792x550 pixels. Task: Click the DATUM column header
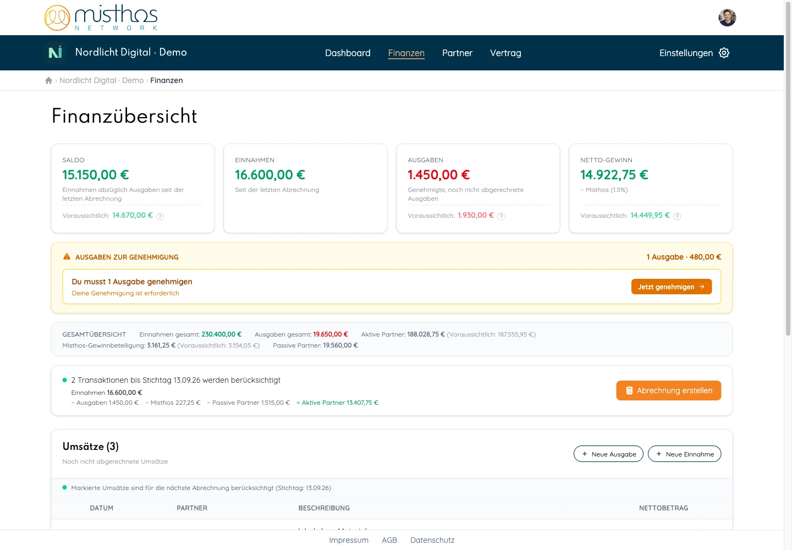pyautogui.click(x=102, y=508)
